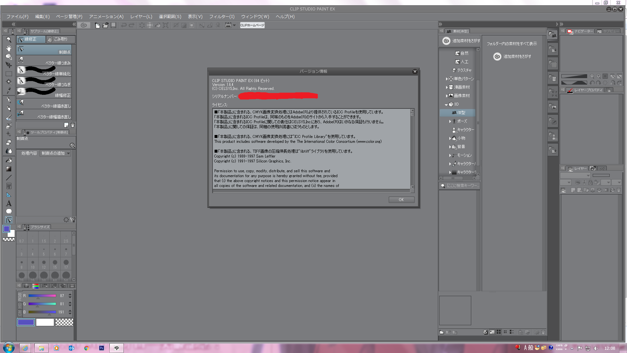Open the 編集(E) menu
Image resolution: width=627 pixels, height=353 pixels.
(x=42, y=16)
